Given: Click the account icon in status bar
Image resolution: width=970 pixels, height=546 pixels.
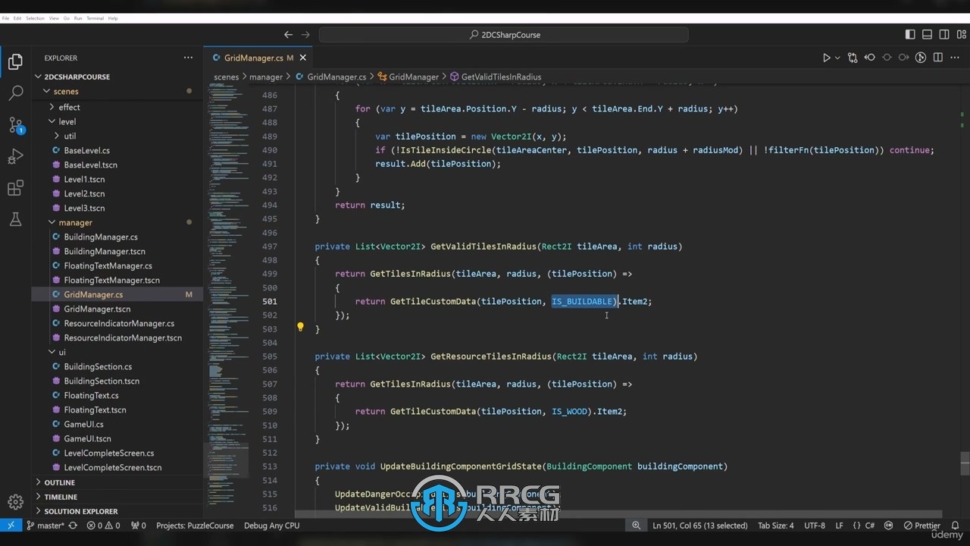Looking at the screenshot, I should pyautogui.click(x=887, y=526).
